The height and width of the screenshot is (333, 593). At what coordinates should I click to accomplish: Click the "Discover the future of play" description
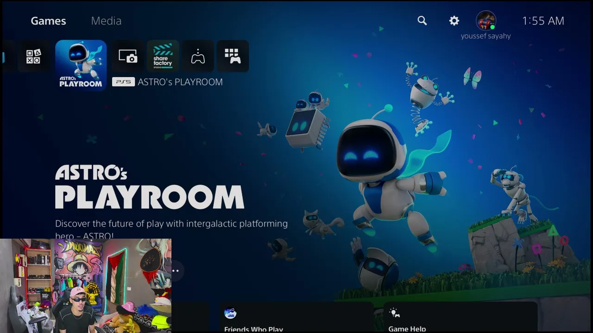click(171, 229)
